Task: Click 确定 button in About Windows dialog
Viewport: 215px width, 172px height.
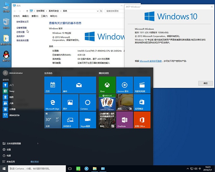Action: click(205, 83)
